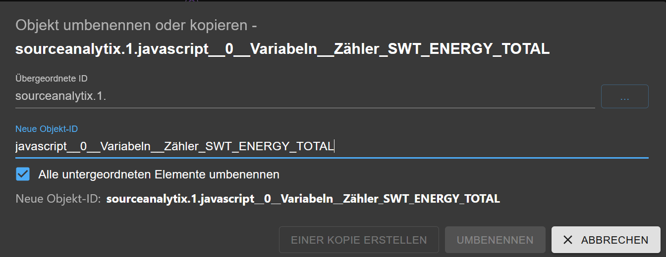Click the 'Alle untergeordneten Elemente umbenennen' label text
The height and width of the screenshot is (257, 666).
(159, 174)
